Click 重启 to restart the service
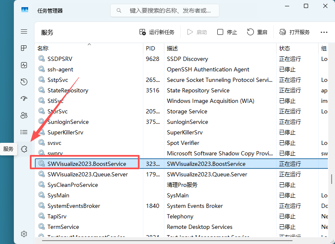The height and width of the screenshot is (244, 335). [x=257, y=32]
